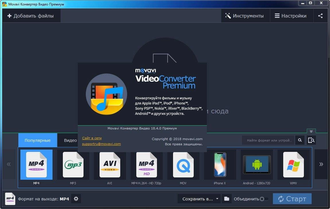Go to previous presets with left arrows
Viewport: 330px width, 209px height.
click(x=9, y=164)
